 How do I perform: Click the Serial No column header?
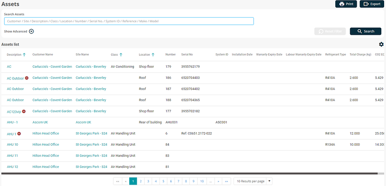(187, 54)
